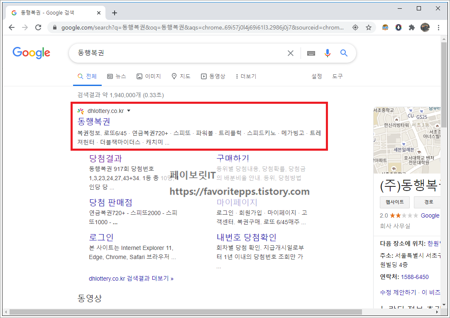Go to the Google logo homepage
This screenshot has height=318, width=450.
pyautogui.click(x=31, y=53)
